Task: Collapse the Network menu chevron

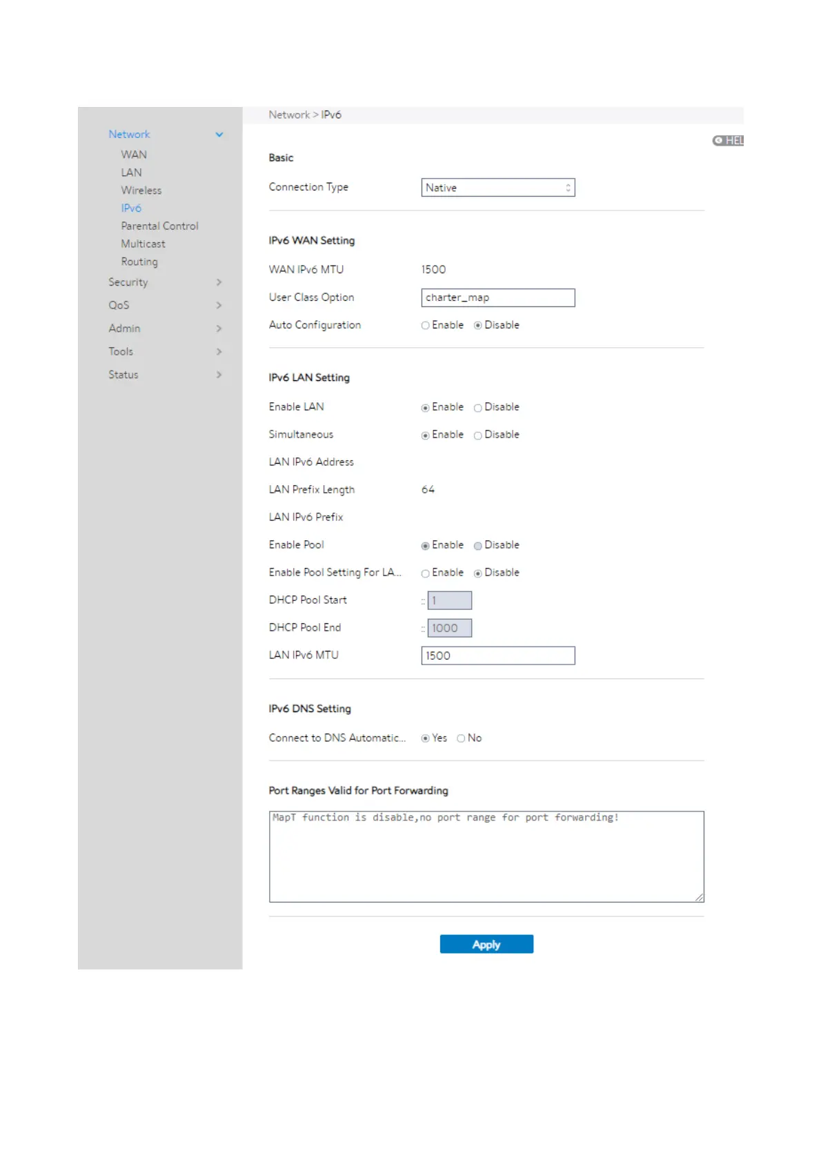Action: coord(219,135)
